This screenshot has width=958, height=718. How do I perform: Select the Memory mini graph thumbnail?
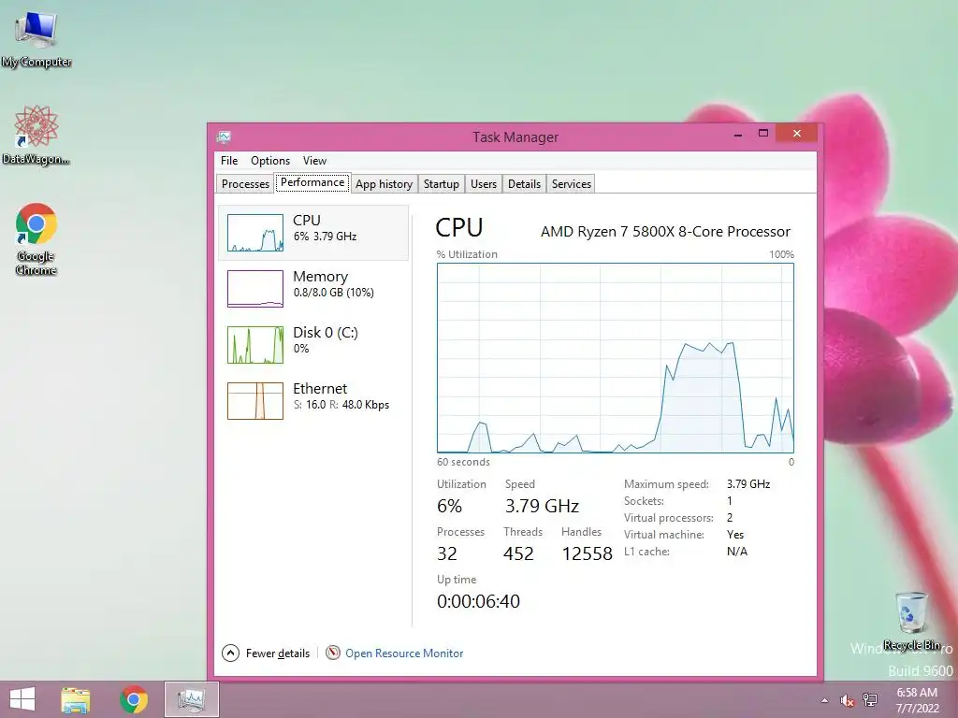click(255, 288)
